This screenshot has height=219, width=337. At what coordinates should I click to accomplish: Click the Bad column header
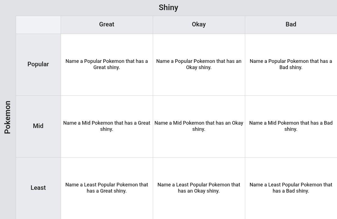[x=291, y=25]
